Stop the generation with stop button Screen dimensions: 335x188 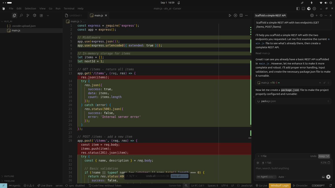pos(328,177)
